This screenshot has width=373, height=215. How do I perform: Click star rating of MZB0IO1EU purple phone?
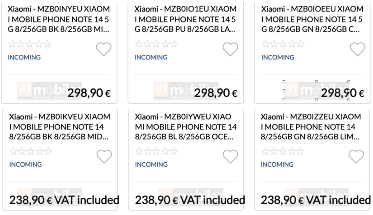coord(156,44)
